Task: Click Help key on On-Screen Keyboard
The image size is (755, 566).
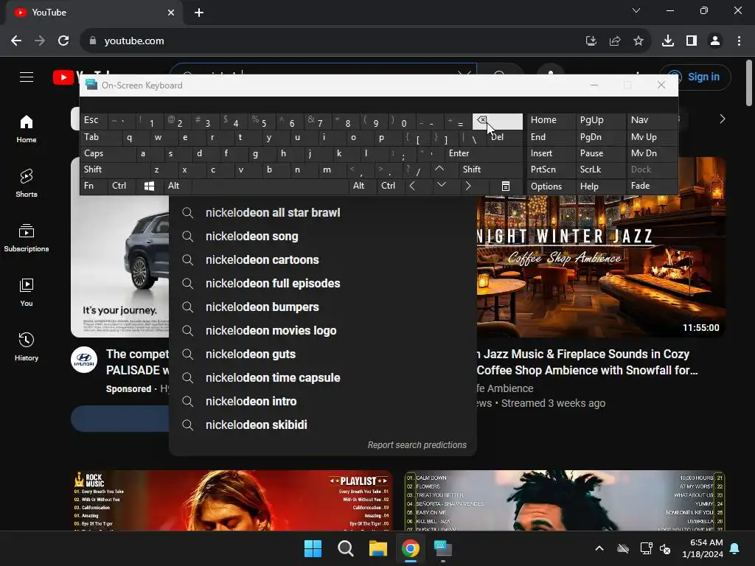Action: (600, 186)
